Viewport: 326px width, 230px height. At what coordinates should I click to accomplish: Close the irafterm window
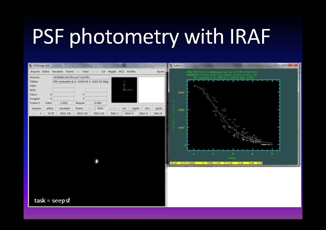point(293,65)
